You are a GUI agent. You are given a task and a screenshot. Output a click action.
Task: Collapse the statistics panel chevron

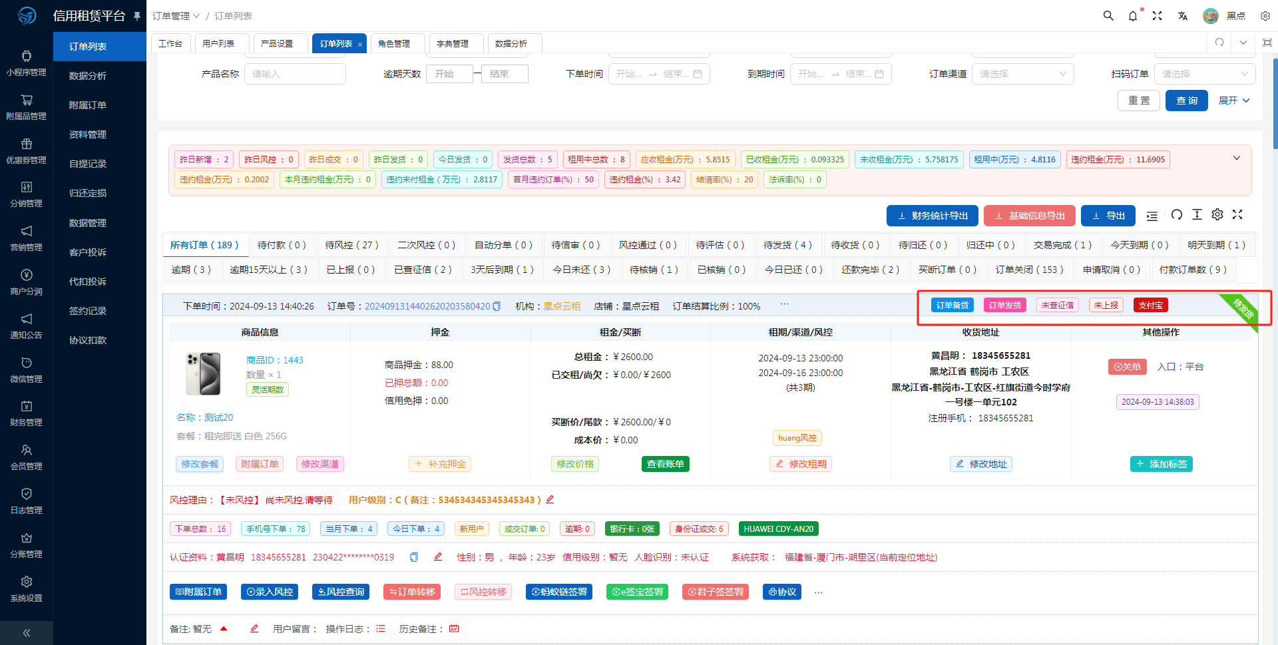1237,158
